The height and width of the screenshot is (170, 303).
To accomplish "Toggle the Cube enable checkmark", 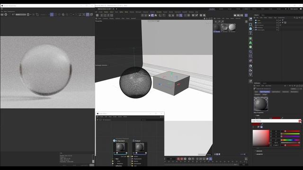I will pos(280,20).
